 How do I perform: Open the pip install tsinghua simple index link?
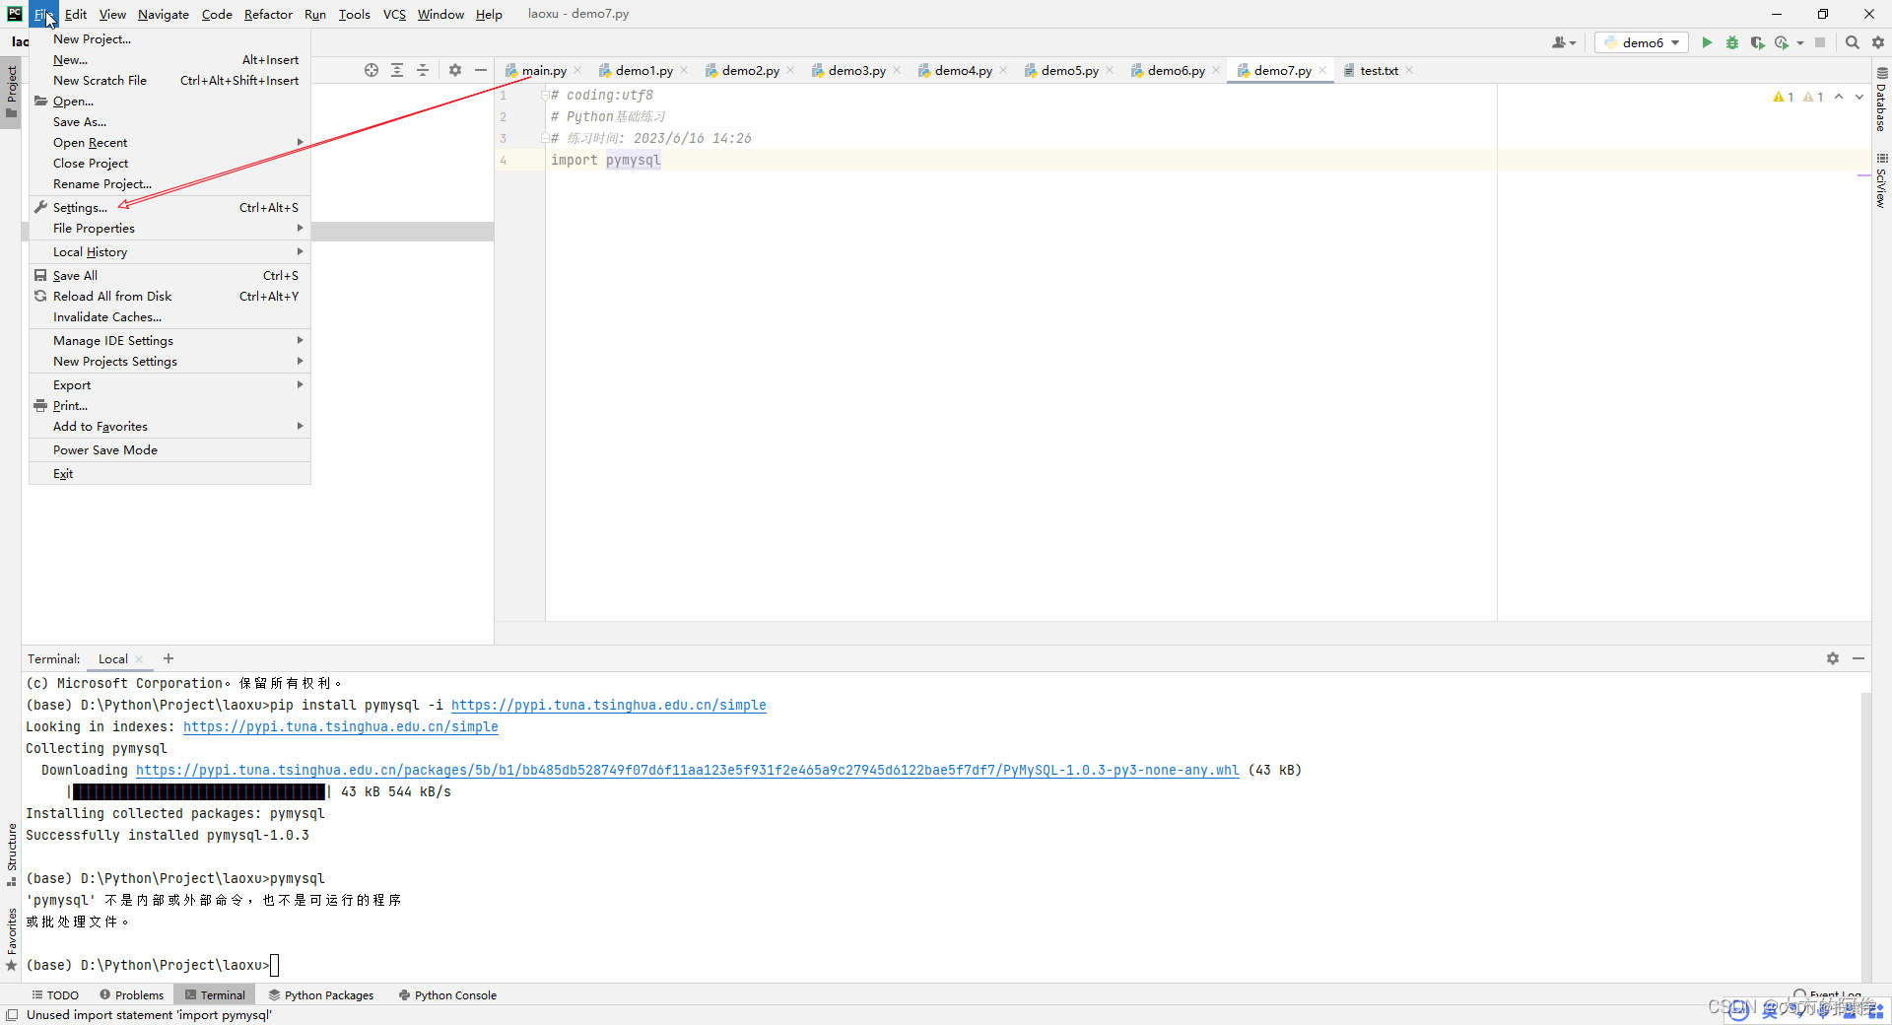coord(609,706)
